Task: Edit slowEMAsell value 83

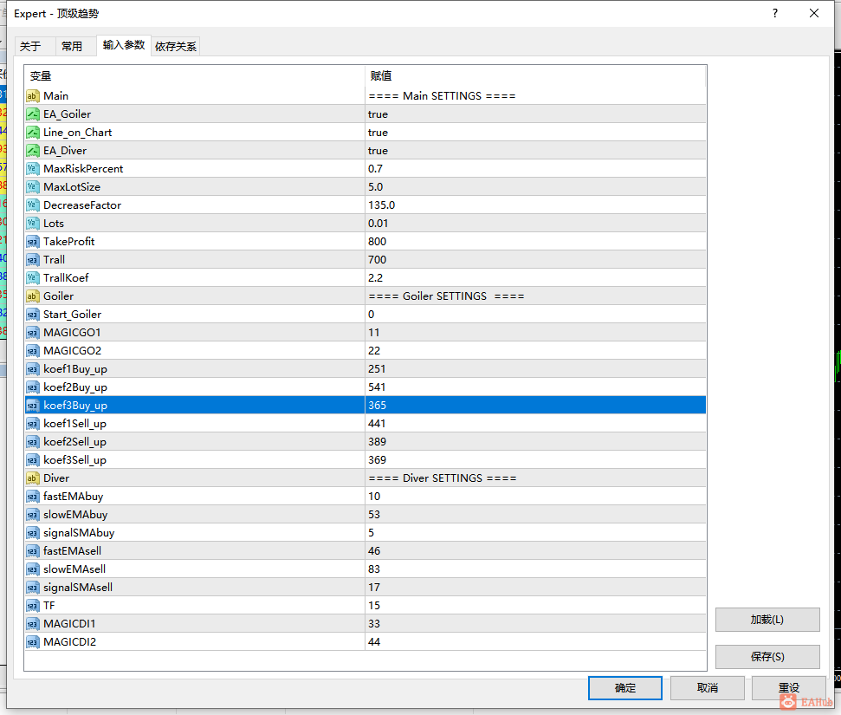Action: point(535,569)
